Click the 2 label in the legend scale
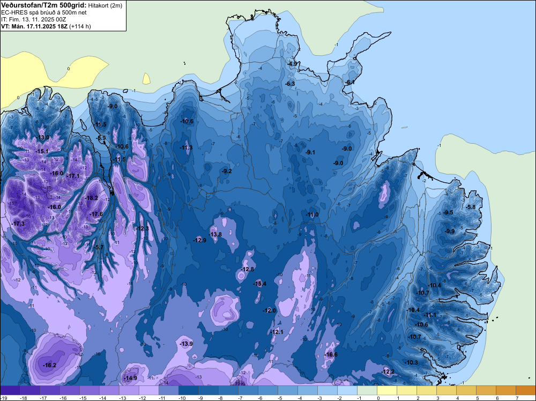536x401 pixels. point(418,398)
